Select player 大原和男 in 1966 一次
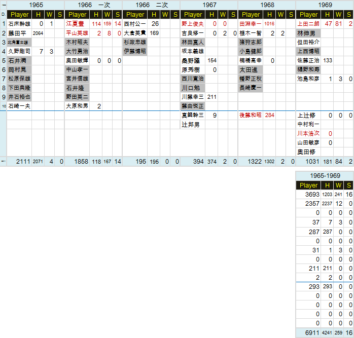Viewport: 354px width, 338px height. pos(77,106)
